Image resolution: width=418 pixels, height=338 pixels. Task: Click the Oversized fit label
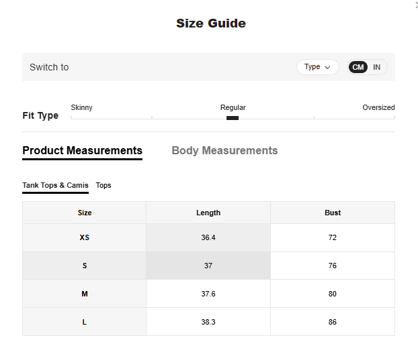[x=378, y=107]
